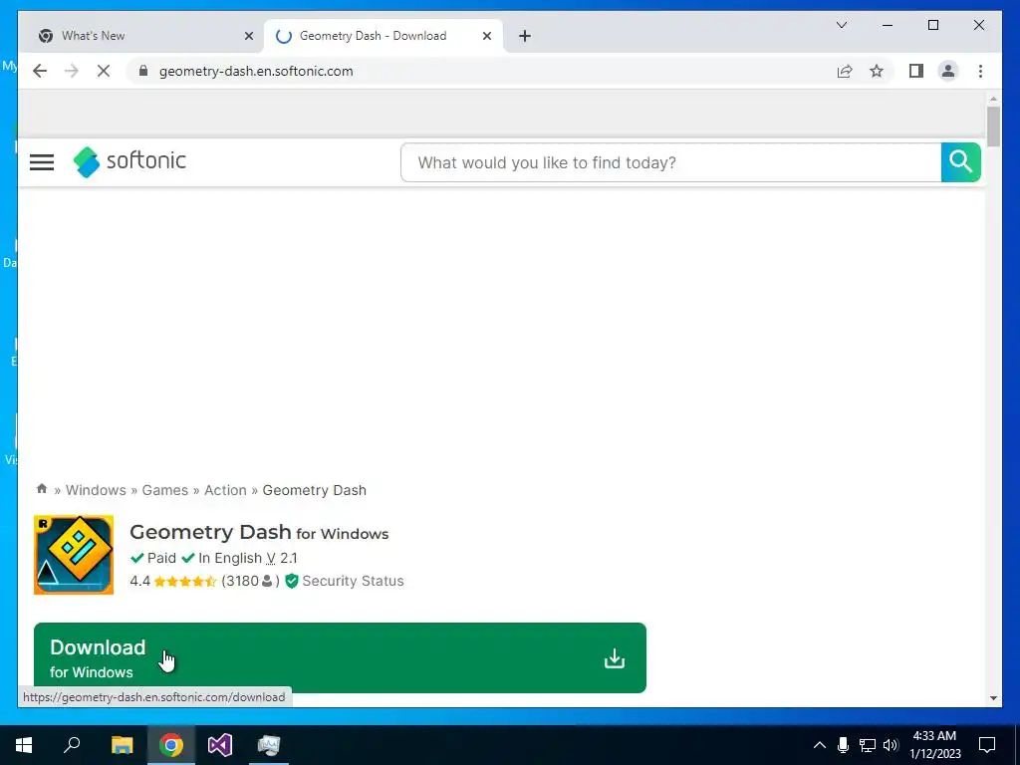Click the network tray icon
This screenshot has height=765, width=1020.
tap(868, 745)
